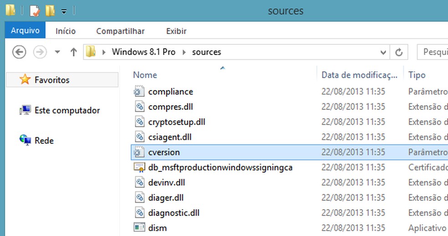The height and width of the screenshot is (236, 448).
Task: Click the Up one level arrow
Action: point(73,52)
